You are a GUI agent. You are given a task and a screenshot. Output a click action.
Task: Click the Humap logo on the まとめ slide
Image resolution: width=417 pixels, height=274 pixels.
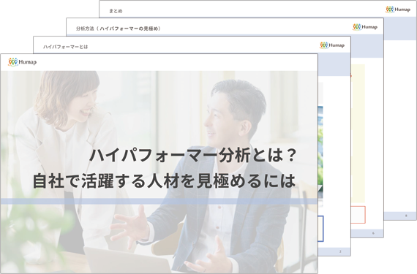[x=398, y=9]
